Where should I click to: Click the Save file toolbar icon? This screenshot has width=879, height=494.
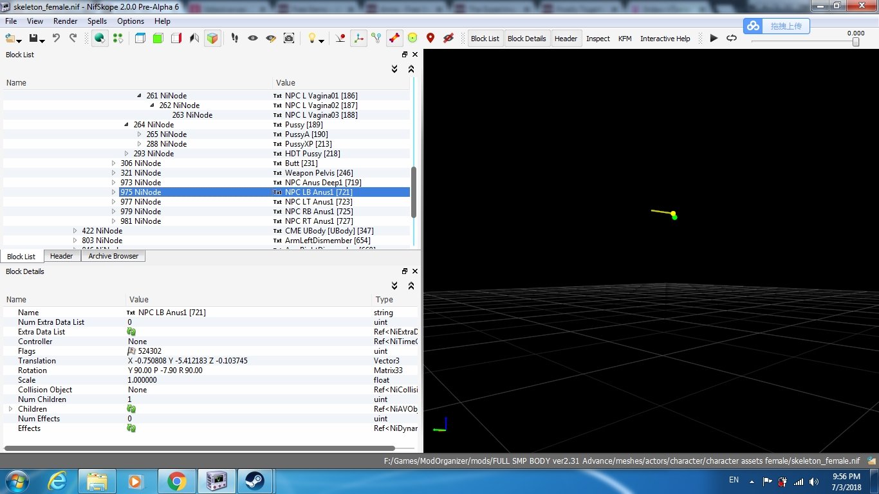pos(33,39)
